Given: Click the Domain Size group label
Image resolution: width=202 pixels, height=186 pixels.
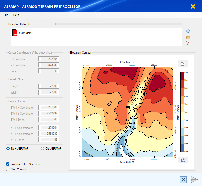Looking at the screenshot, I should pyautogui.click(x=16, y=79).
